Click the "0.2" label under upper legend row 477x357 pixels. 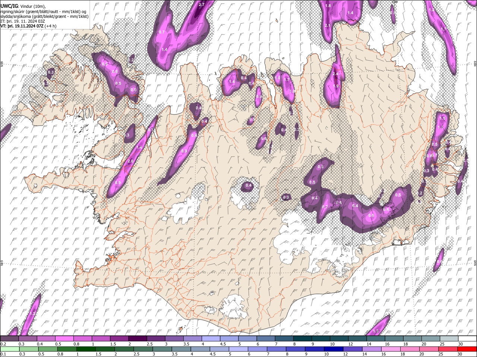(3, 344)
